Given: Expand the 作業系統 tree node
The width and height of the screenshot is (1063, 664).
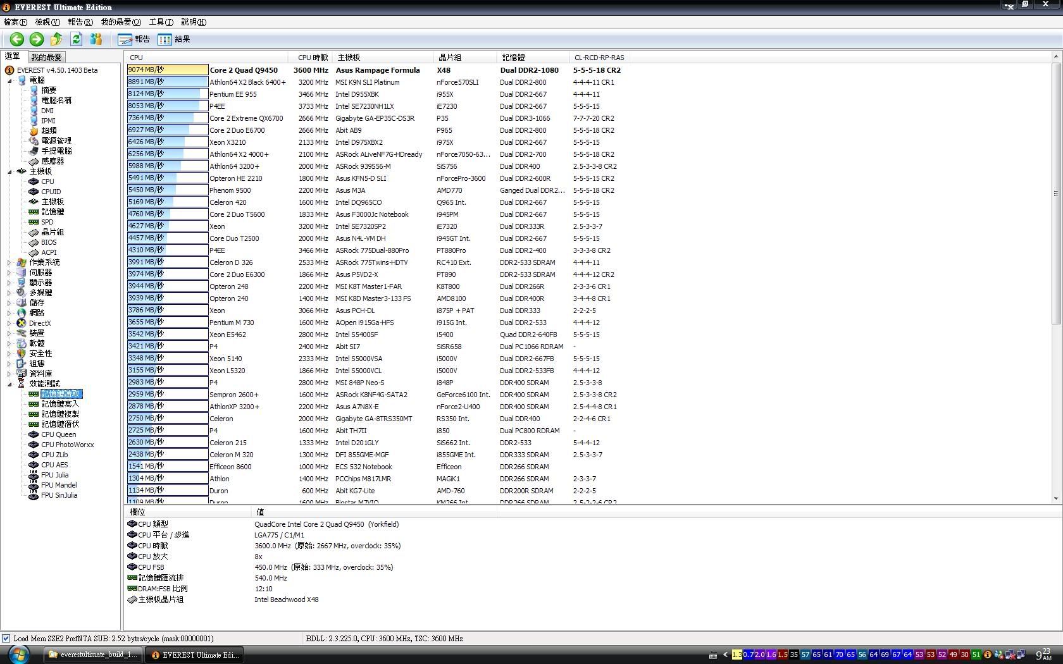Looking at the screenshot, I should point(9,262).
